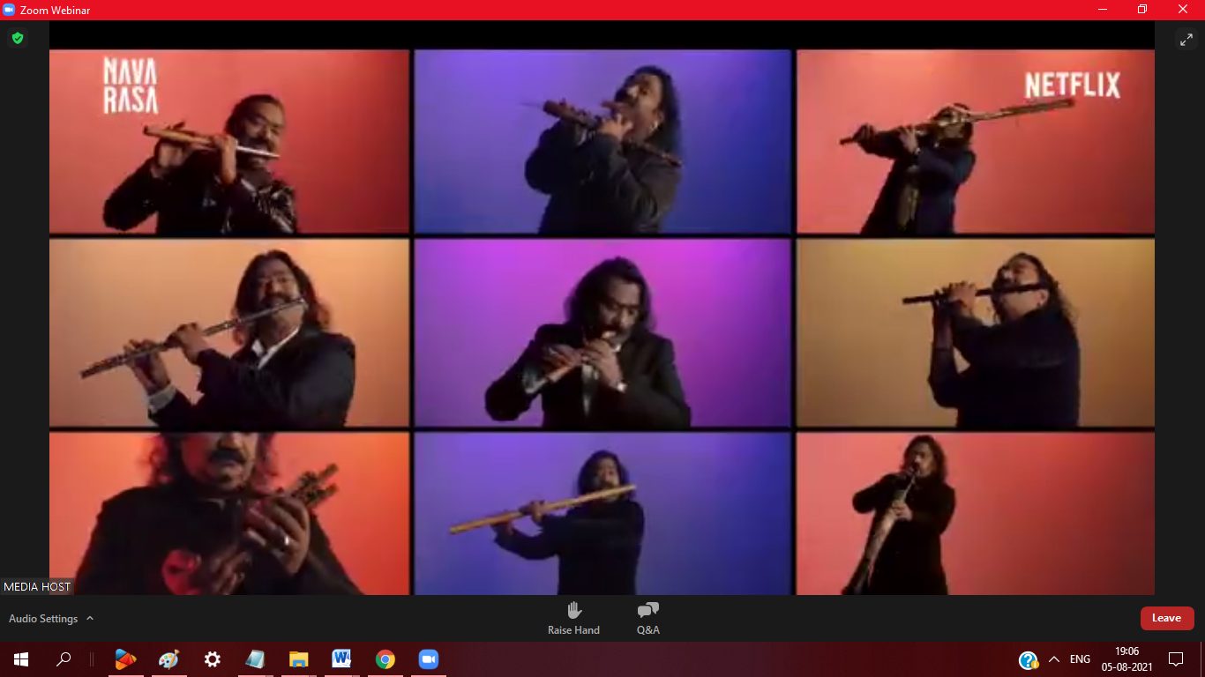Open the paint palette app in the taskbar
The height and width of the screenshot is (677, 1205).
tap(168, 659)
